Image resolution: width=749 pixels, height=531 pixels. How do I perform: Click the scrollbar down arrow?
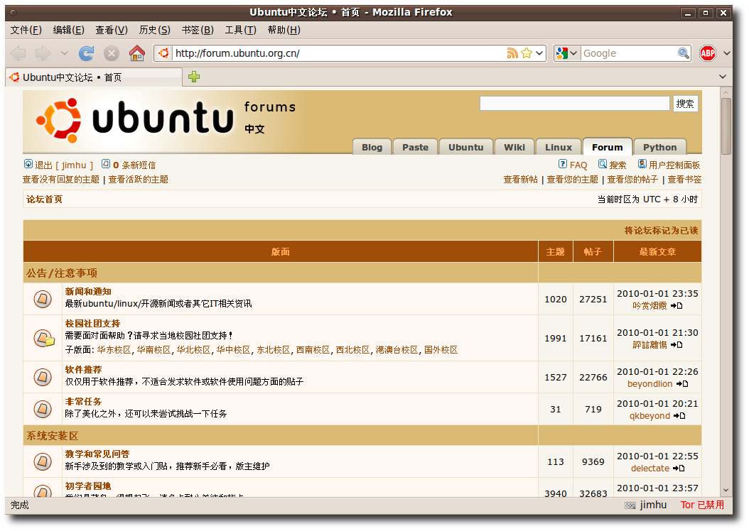click(x=726, y=491)
